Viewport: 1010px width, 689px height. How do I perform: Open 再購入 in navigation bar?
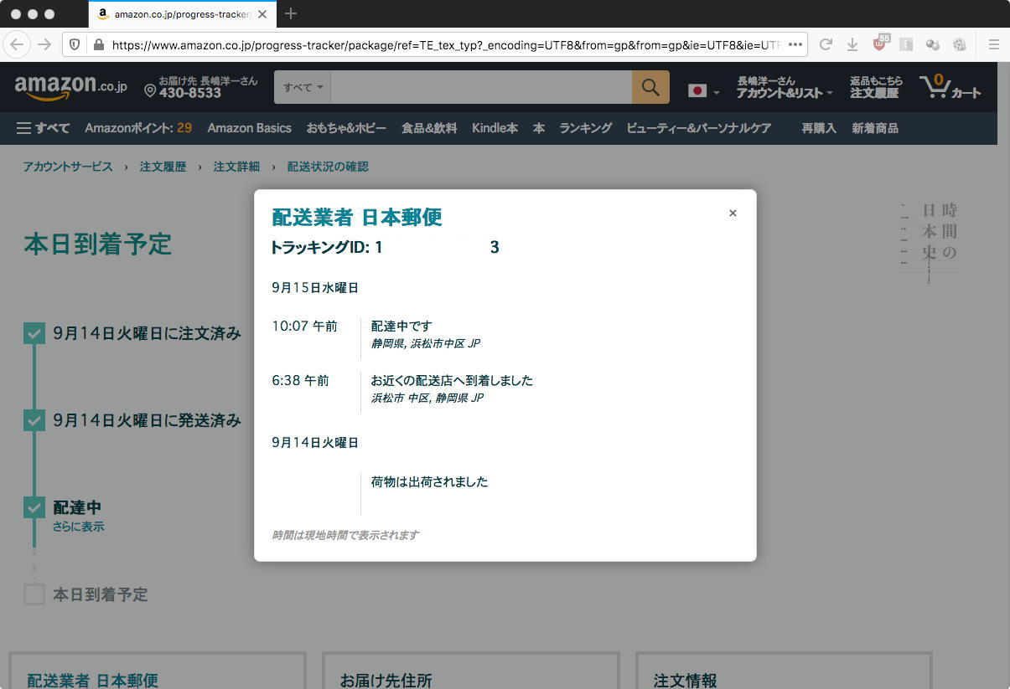(819, 128)
